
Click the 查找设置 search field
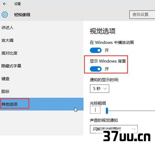142,15
